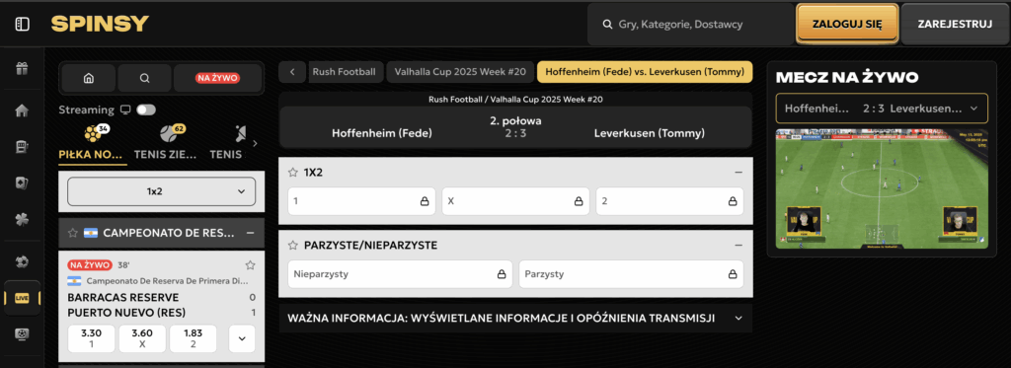Favorite the Parzyste/Nieparzyste market star
Image resolution: width=1011 pixels, height=368 pixels.
292,246
